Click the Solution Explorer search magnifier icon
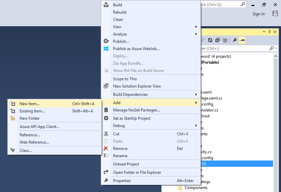281x192 pixels. click(271, 48)
